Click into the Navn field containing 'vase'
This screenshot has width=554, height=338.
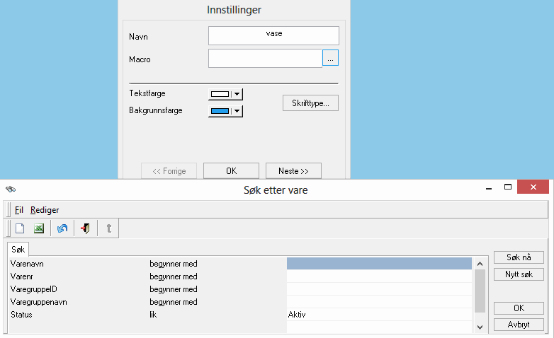click(273, 35)
